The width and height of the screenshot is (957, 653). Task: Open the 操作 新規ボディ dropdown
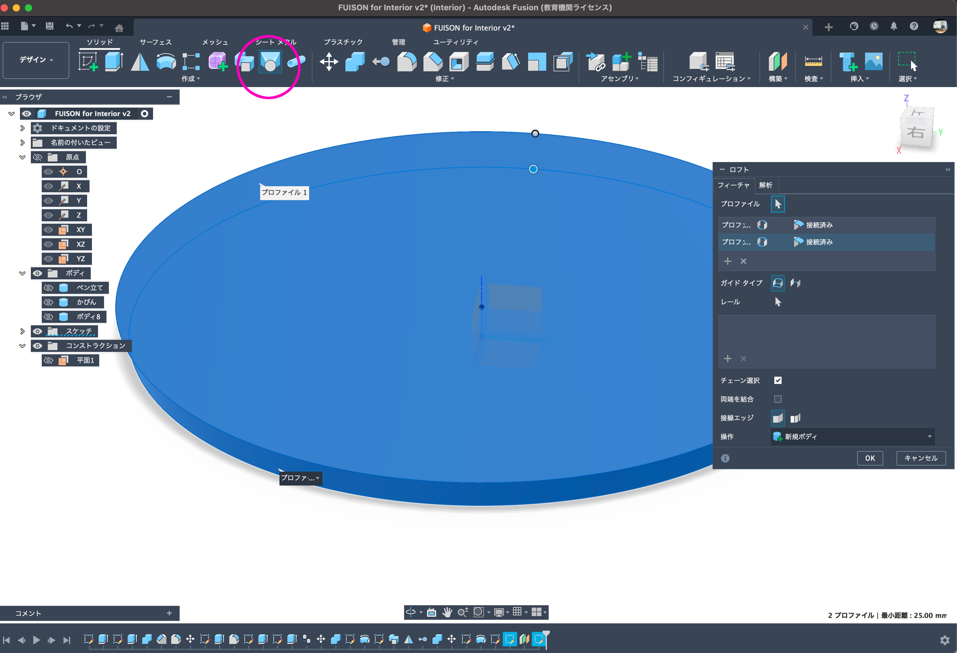(x=852, y=437)
